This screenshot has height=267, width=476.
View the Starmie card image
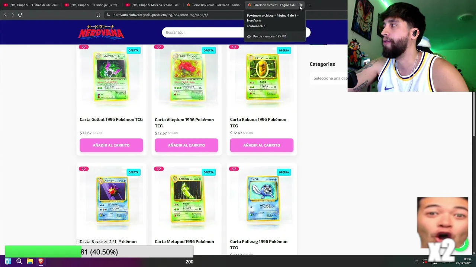pos(111,198)
